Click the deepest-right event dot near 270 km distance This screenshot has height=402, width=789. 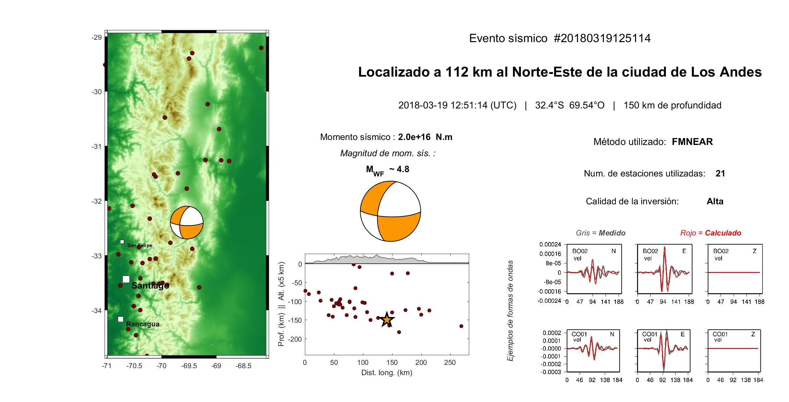461,326
